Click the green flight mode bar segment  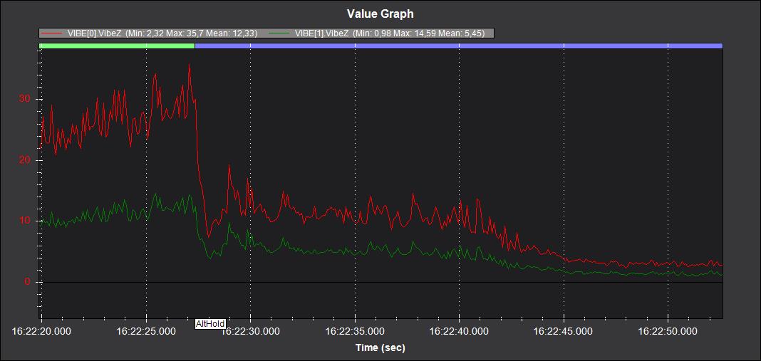[x=117, y=46]
